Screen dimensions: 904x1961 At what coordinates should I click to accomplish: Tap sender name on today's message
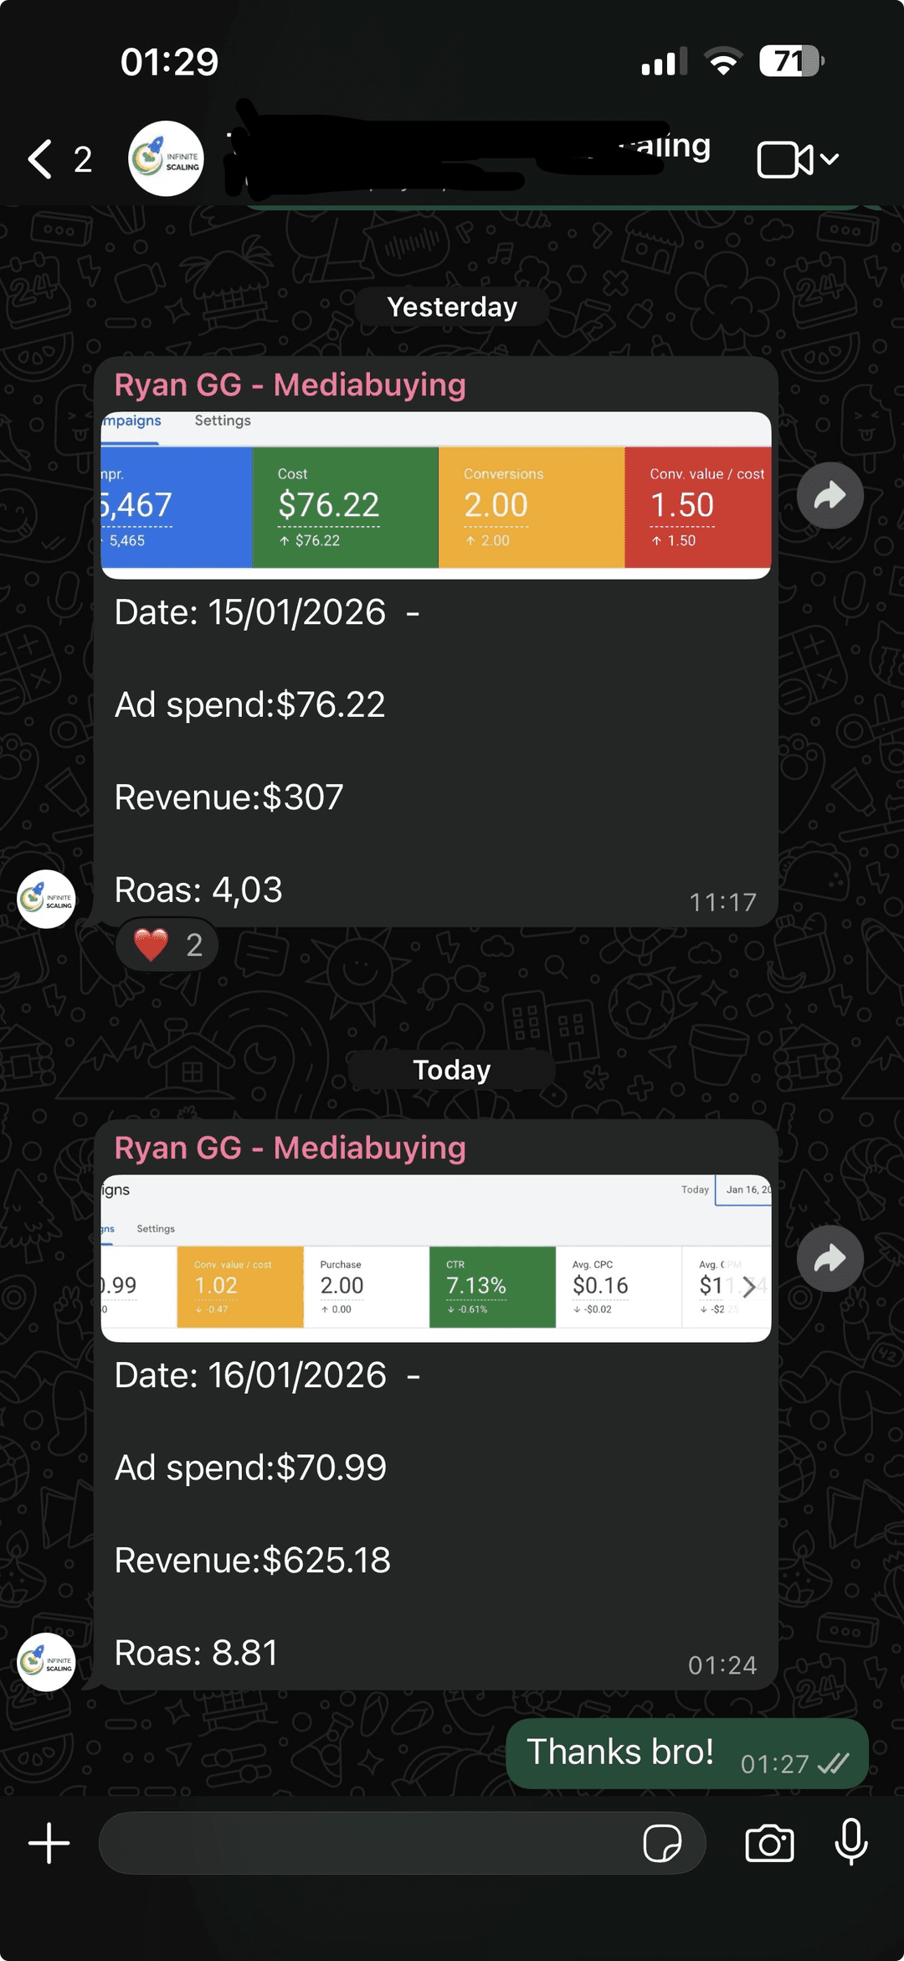(290, 1148)
